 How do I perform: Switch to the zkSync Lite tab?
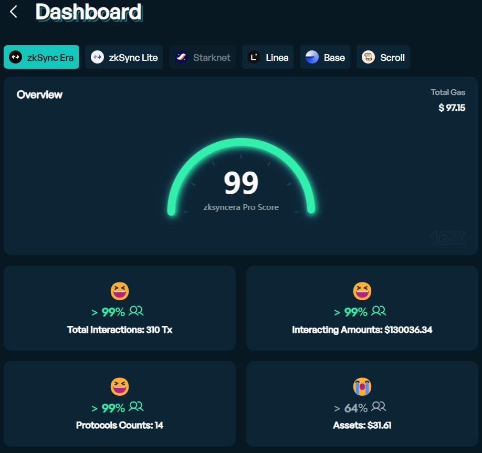124,57
